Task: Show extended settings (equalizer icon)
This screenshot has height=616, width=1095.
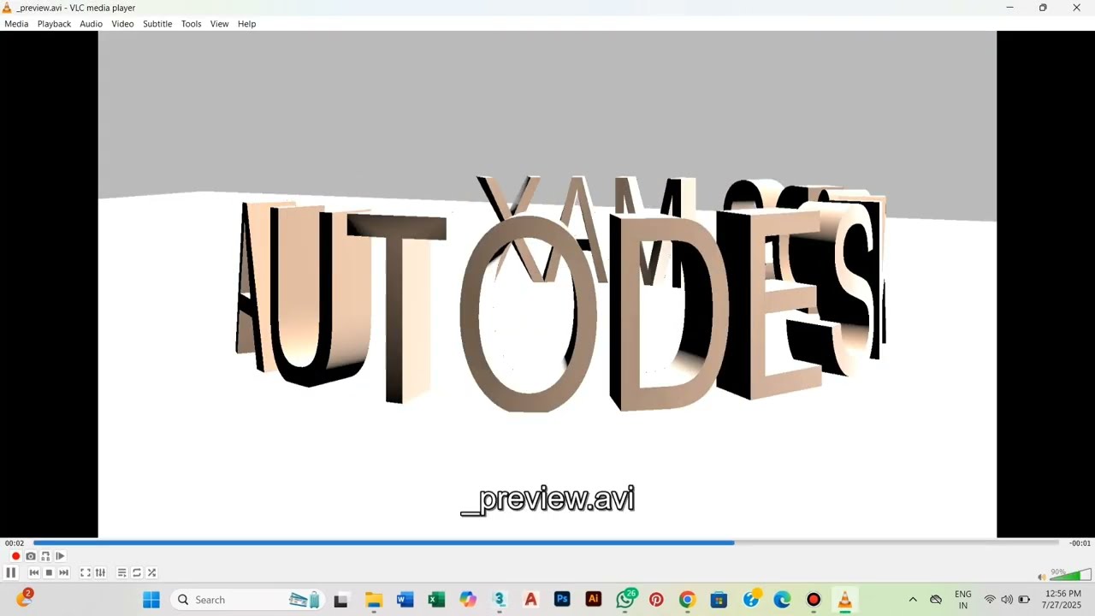Action: pos(100,572)
